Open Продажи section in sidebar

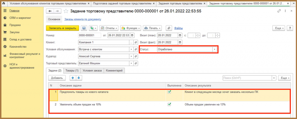click(15, 25)
